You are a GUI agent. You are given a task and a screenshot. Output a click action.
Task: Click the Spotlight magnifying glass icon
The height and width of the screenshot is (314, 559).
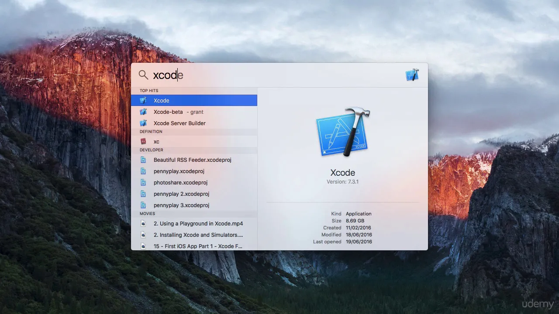point(143,75)
